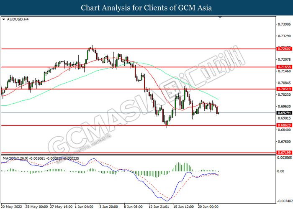Click the 0.69630 price axis value
Image resolution: width=293 pixels, height=209 pixels.
point(284,106)
